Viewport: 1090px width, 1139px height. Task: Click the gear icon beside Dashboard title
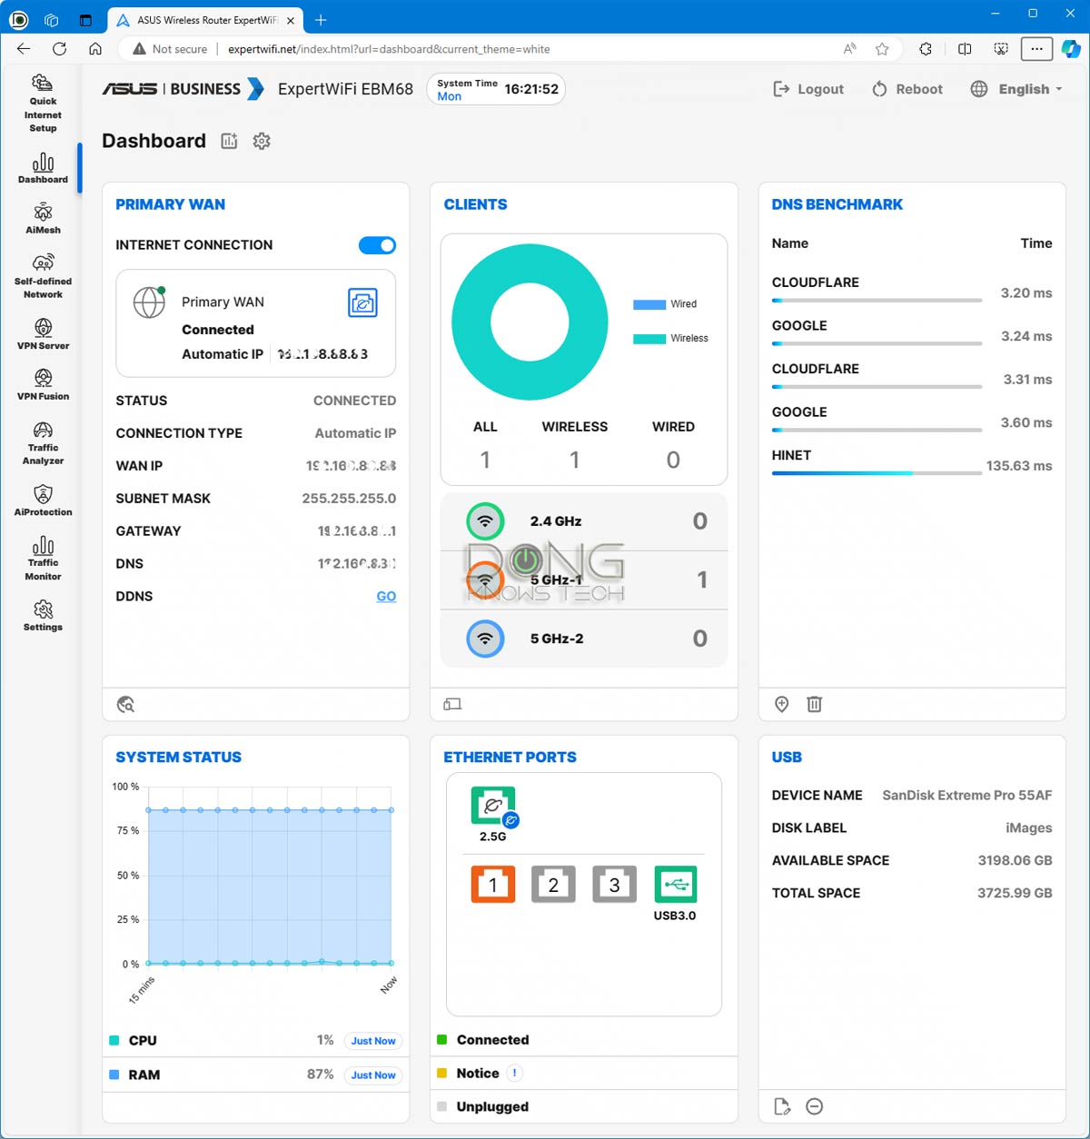point(262,141)
